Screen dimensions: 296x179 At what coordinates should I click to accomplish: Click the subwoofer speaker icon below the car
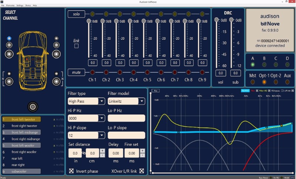(33, 107)
